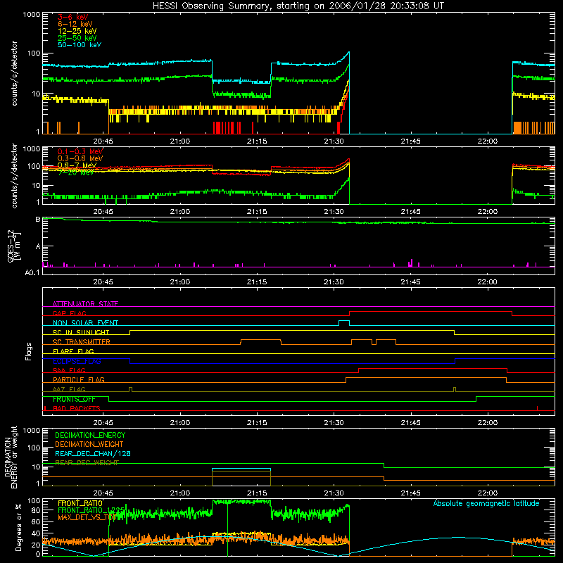Click the 60 tick on Degrees axis
Viewport: 563px width, 563px height.
click(36, 521)
